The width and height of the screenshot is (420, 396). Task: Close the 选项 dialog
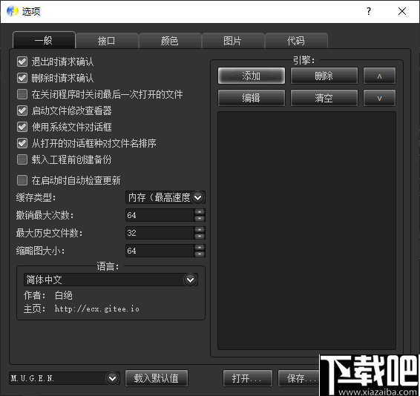402,11
